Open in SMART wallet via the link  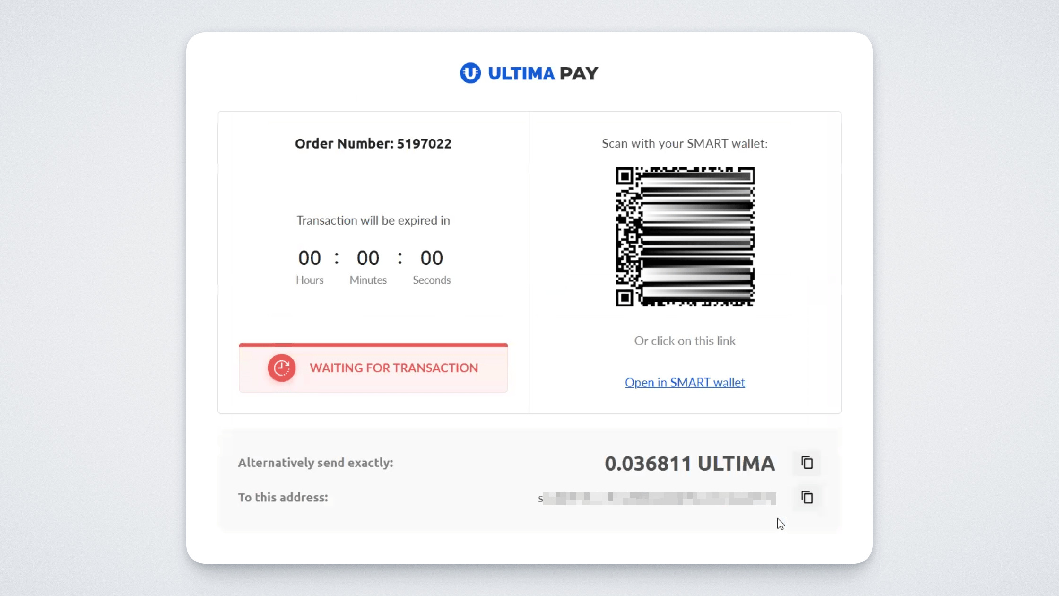pos(685,382)
